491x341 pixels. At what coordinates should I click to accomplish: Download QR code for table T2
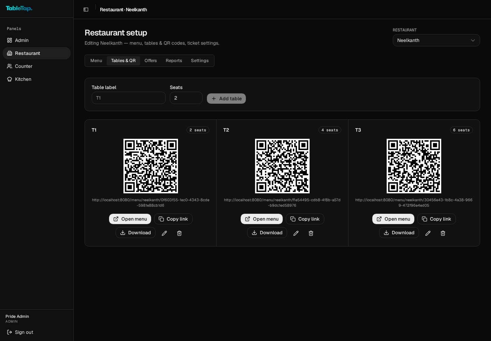coord(267,233)
